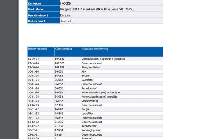Click '10-01-24' date in the APK row
209x139 pixels.
click(x=33, y=71)
